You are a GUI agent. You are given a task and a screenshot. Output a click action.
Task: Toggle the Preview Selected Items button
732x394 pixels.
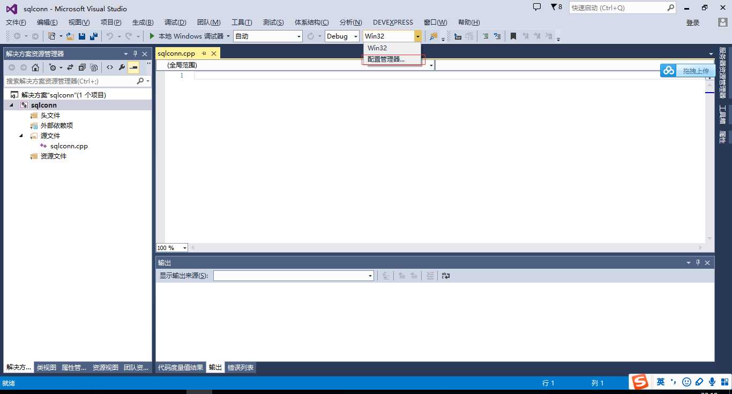click(133, 67)
